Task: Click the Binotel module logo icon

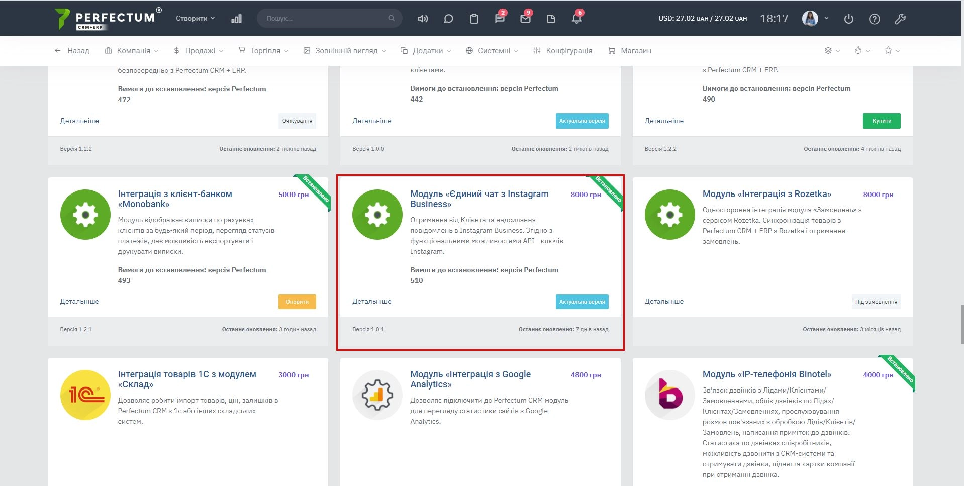Action: click(670, 395)
